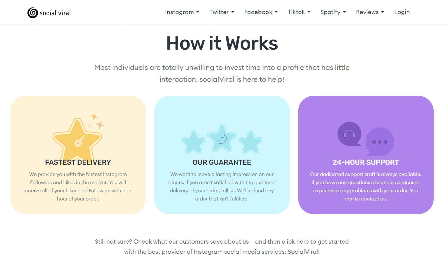The image size is (448, 260).
Task: Click the headphones chat bubble support icon
Action: pyautogui.click(x=349, y=134)
